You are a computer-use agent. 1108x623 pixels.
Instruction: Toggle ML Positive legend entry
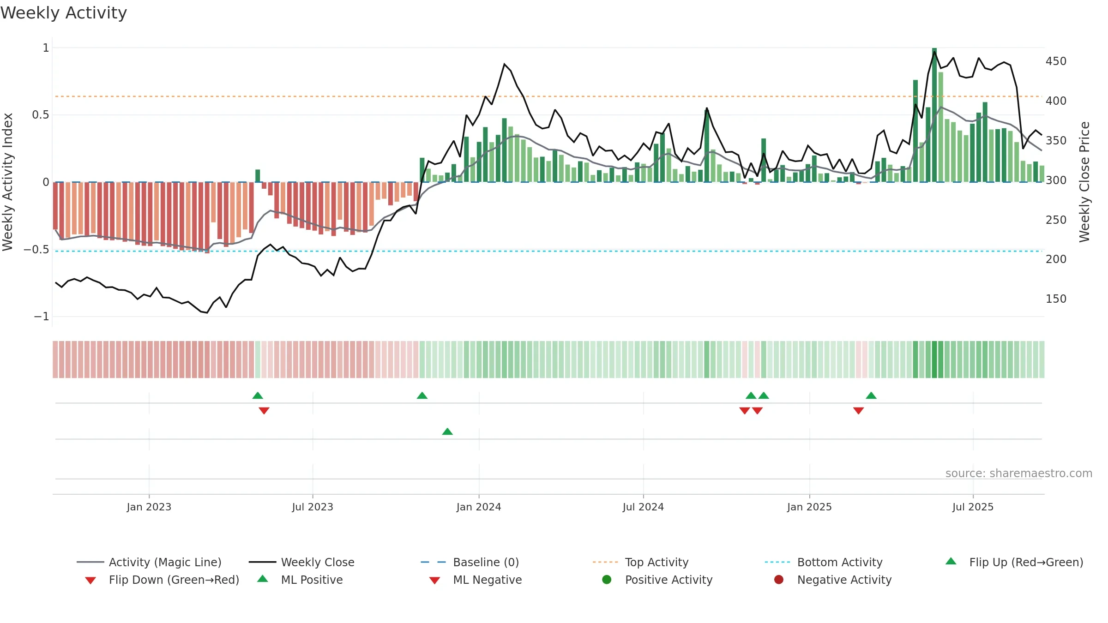300,580
